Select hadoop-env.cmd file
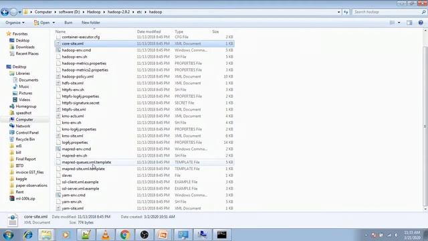428x241 pixels. [x=76, y=50]
